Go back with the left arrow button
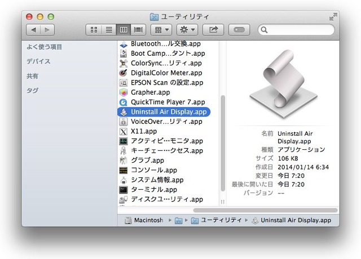The image size is (361, 259). pyautogui.click(x=33, y=30)
